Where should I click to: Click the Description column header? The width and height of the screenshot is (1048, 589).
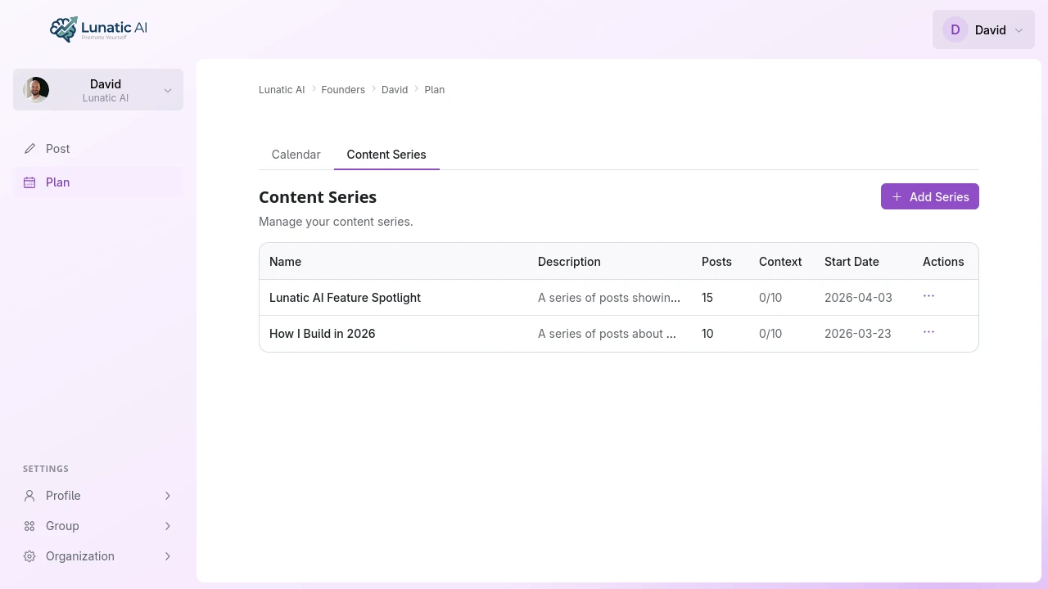[x=569, y=262]
